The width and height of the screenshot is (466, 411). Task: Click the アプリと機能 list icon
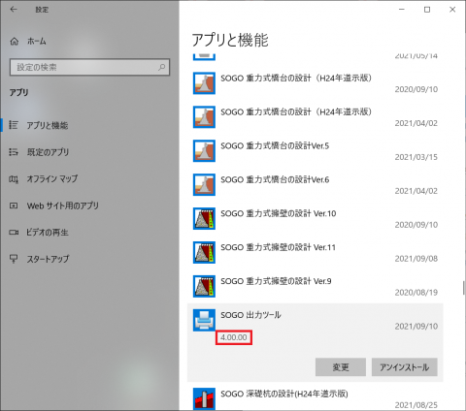(x=14, y=125)
